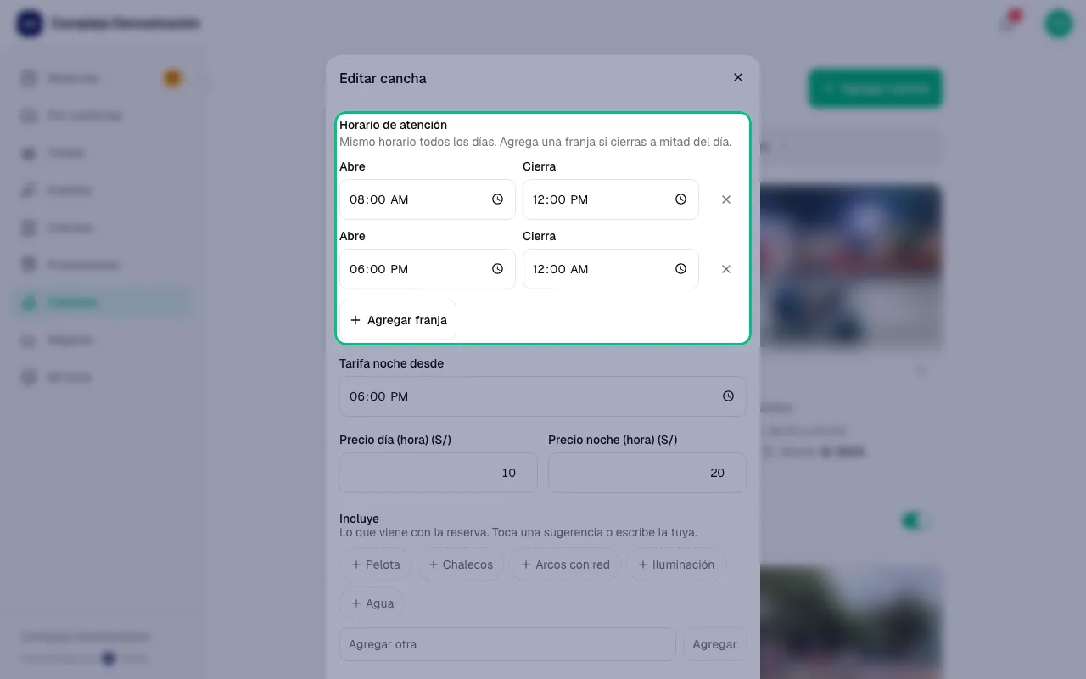Open the clock picker for 12:00 AM closing time
This screenshot has height=679, width=1086.
(680, 269)
